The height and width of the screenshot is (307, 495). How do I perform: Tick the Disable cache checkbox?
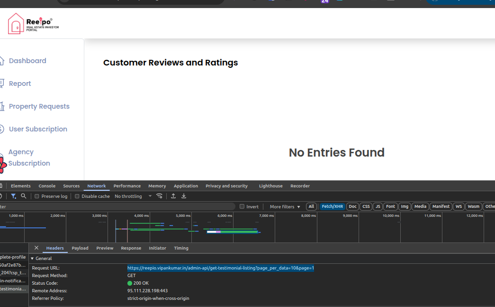tap(77, 196)
